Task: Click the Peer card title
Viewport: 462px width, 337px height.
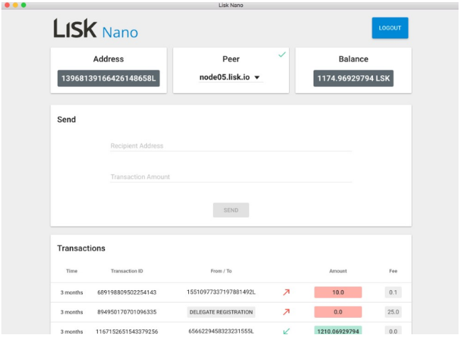Action: [x=231, y=59]
